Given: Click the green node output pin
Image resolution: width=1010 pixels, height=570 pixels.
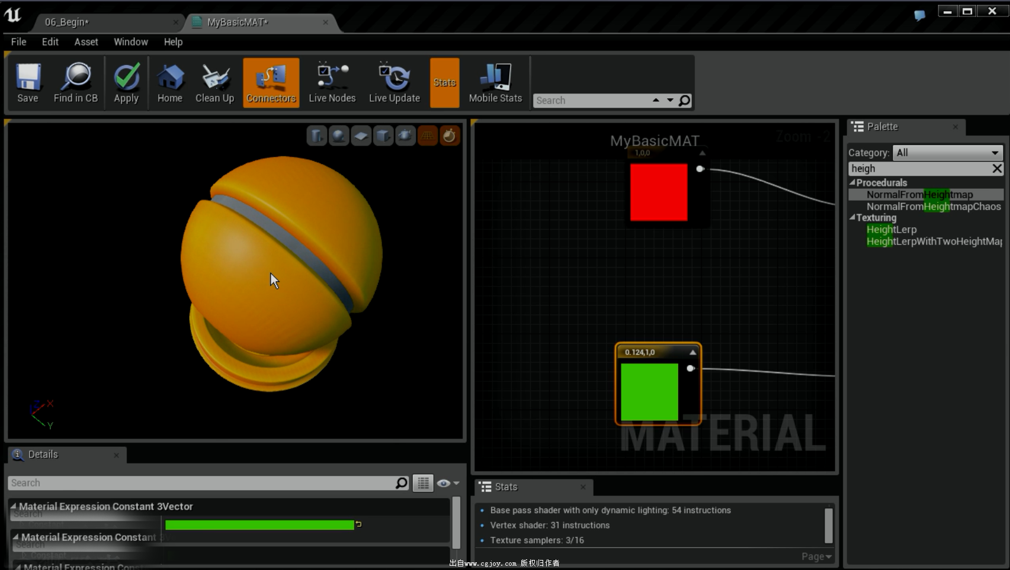Looking at the screenshot, I should tap(690, 368).
